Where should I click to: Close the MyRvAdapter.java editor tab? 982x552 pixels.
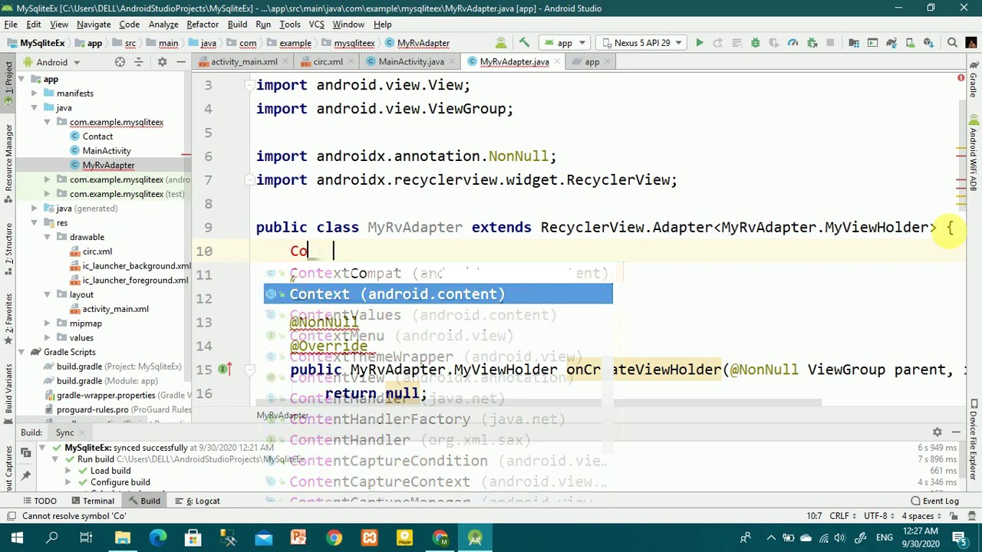tap(558, 62)
